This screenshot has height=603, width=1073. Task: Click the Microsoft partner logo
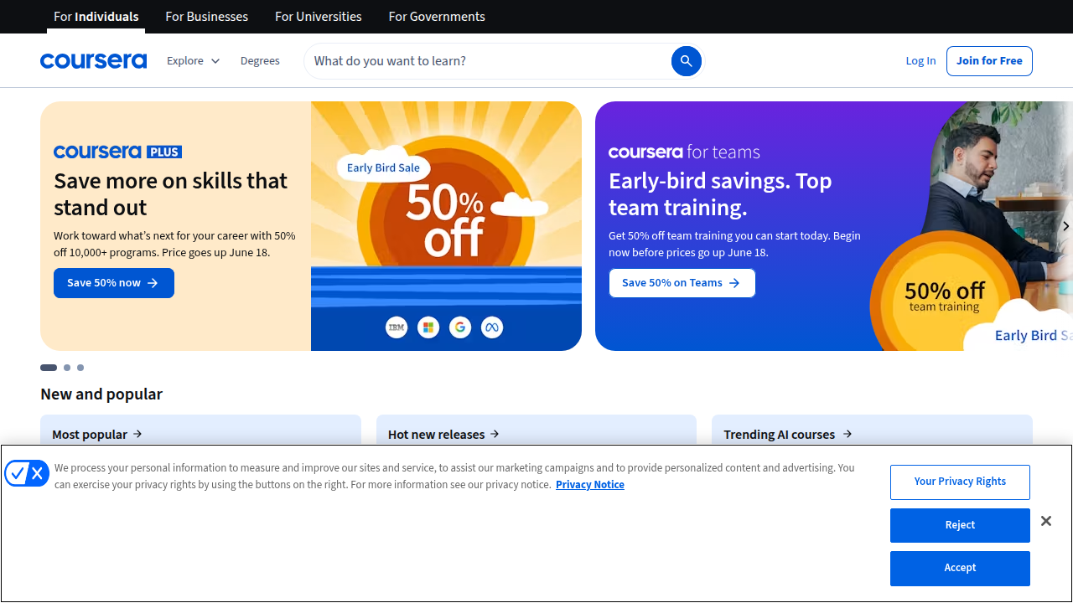tap(428, 327)
